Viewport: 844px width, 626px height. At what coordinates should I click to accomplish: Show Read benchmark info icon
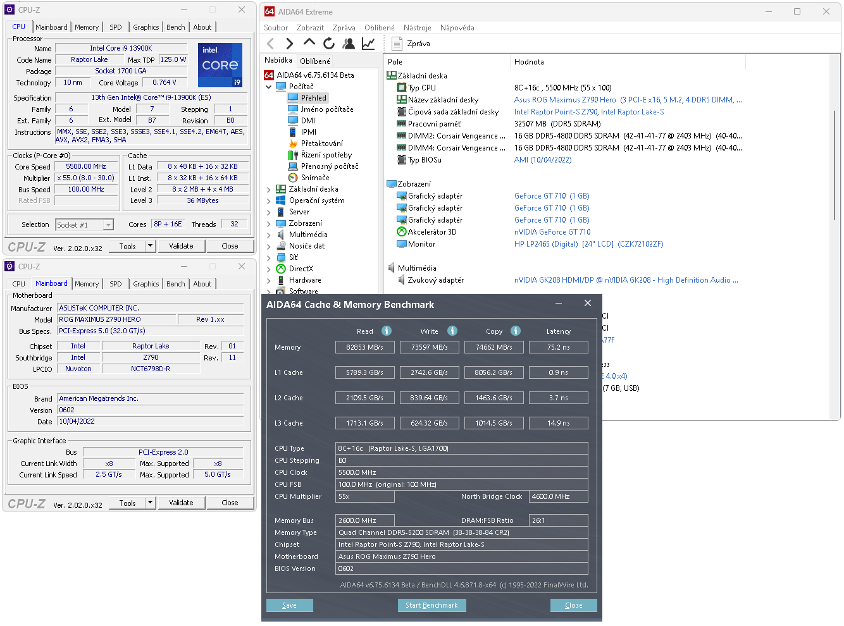387,331
